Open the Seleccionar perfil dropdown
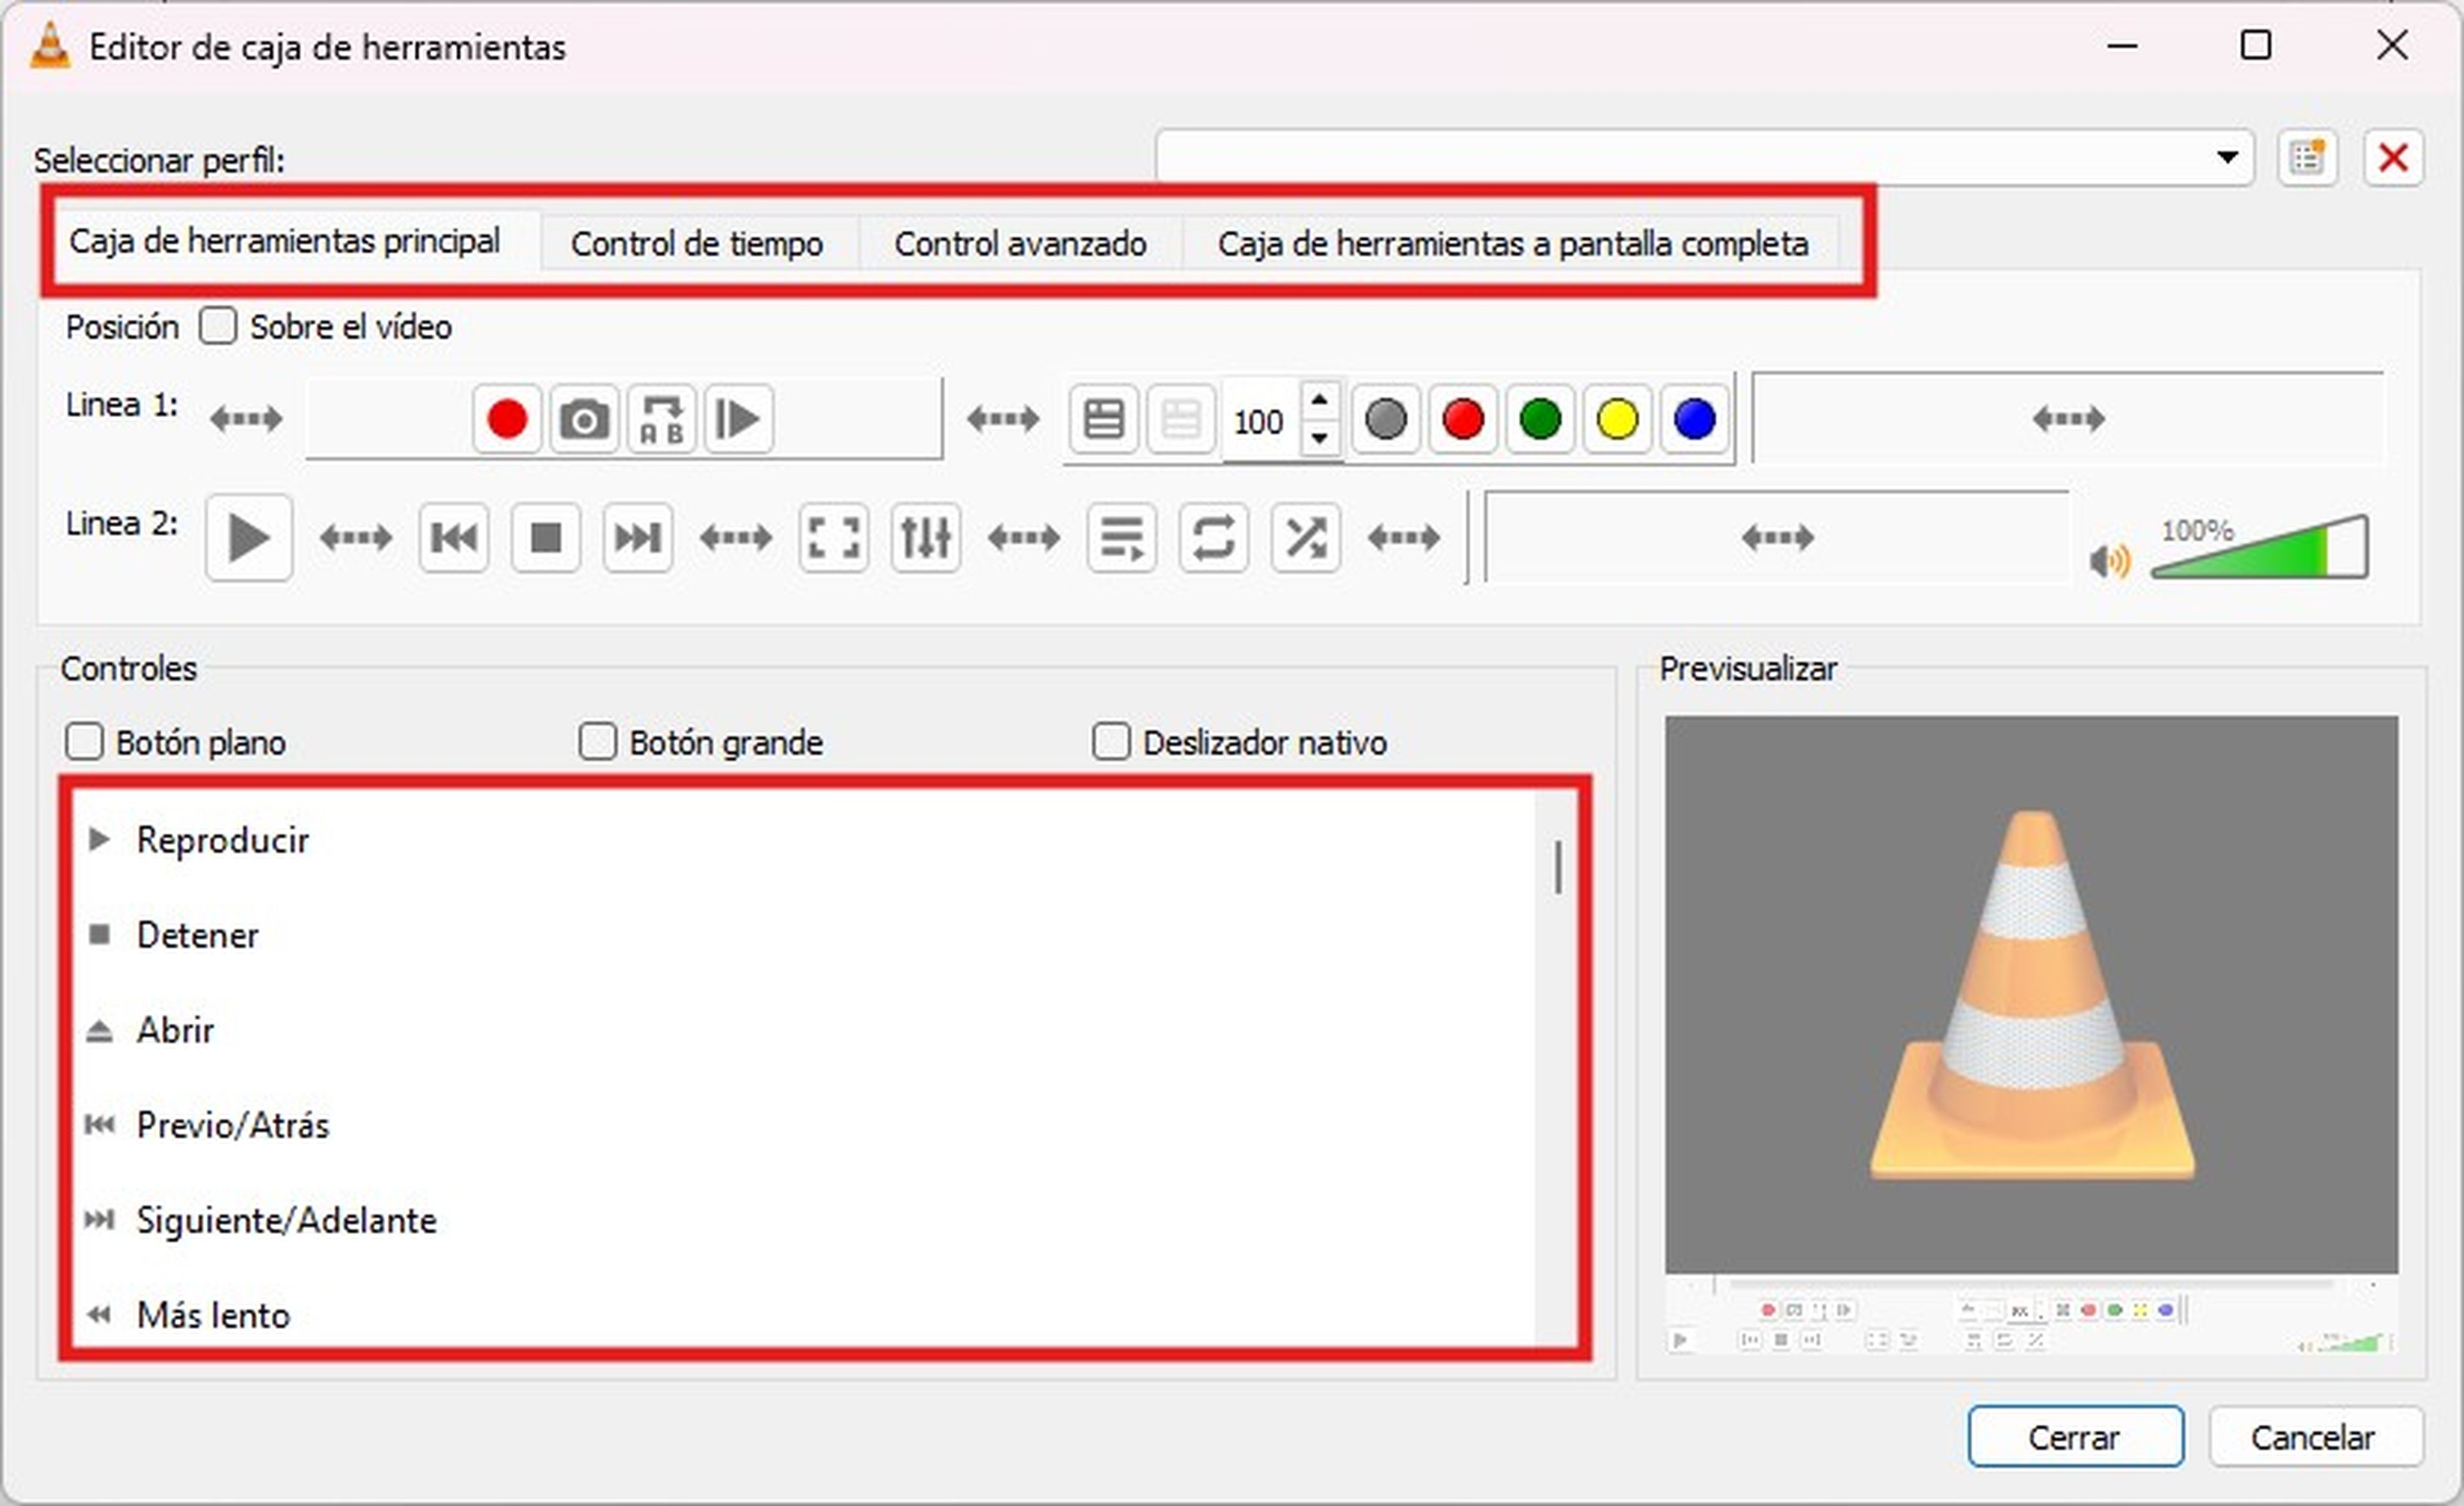 1705,157
